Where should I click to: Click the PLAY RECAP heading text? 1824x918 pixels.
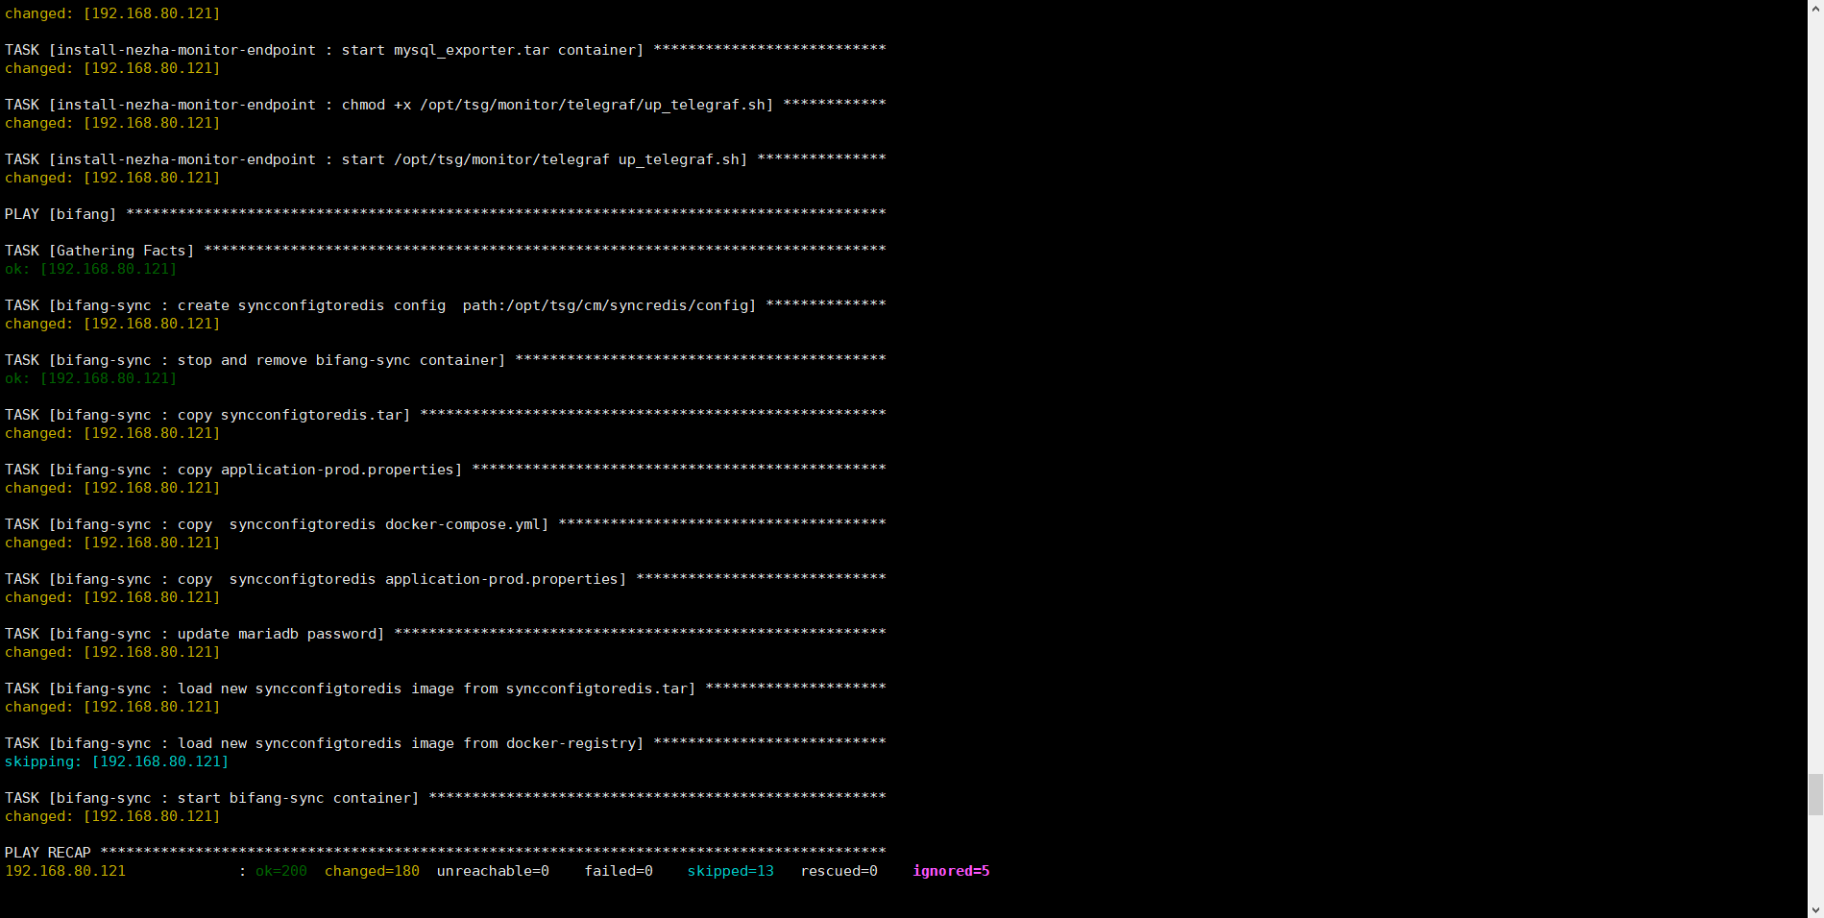click(48, 853)
